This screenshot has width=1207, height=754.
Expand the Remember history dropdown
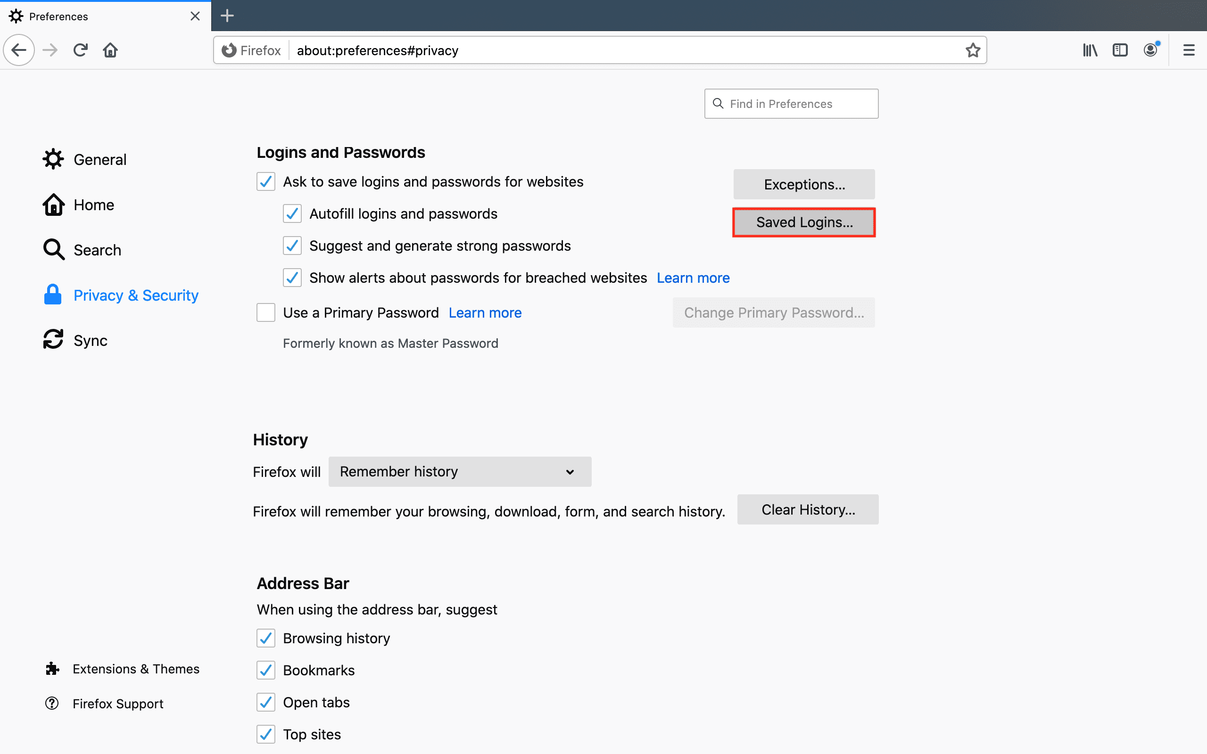coord(459,472)
